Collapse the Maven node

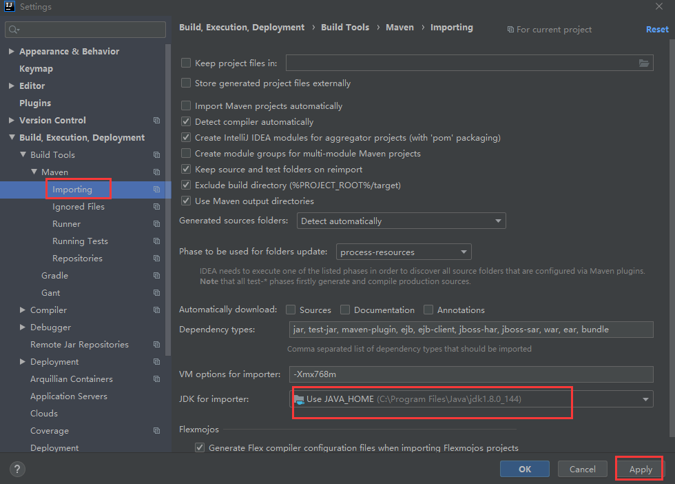pyautogui.click(x=34, y=172)
